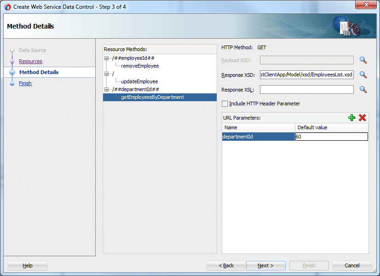Click the disabled Finish button
380x276 pixels.
tap(309, 265)
